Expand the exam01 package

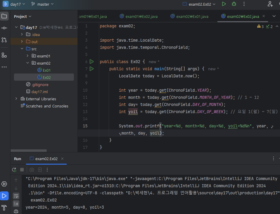click(28, 56)
